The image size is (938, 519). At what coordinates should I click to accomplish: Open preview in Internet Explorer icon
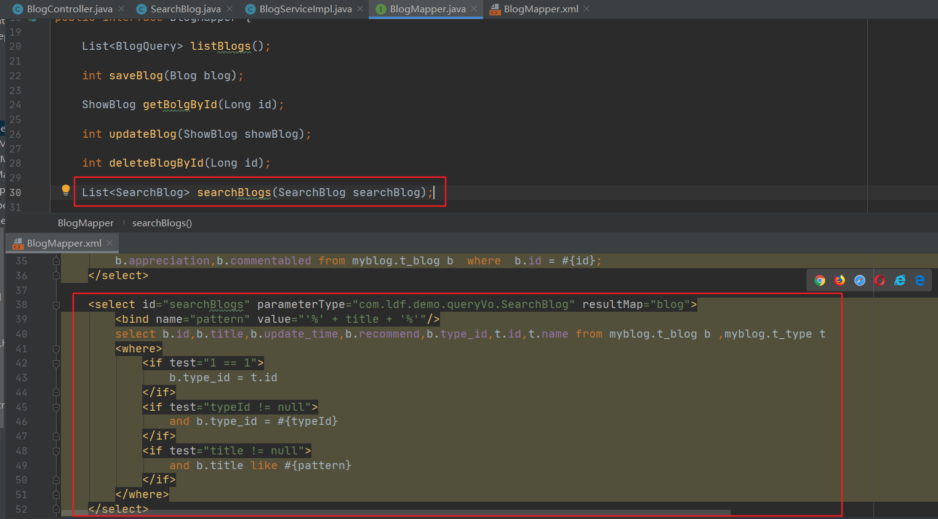coord(900,280)
